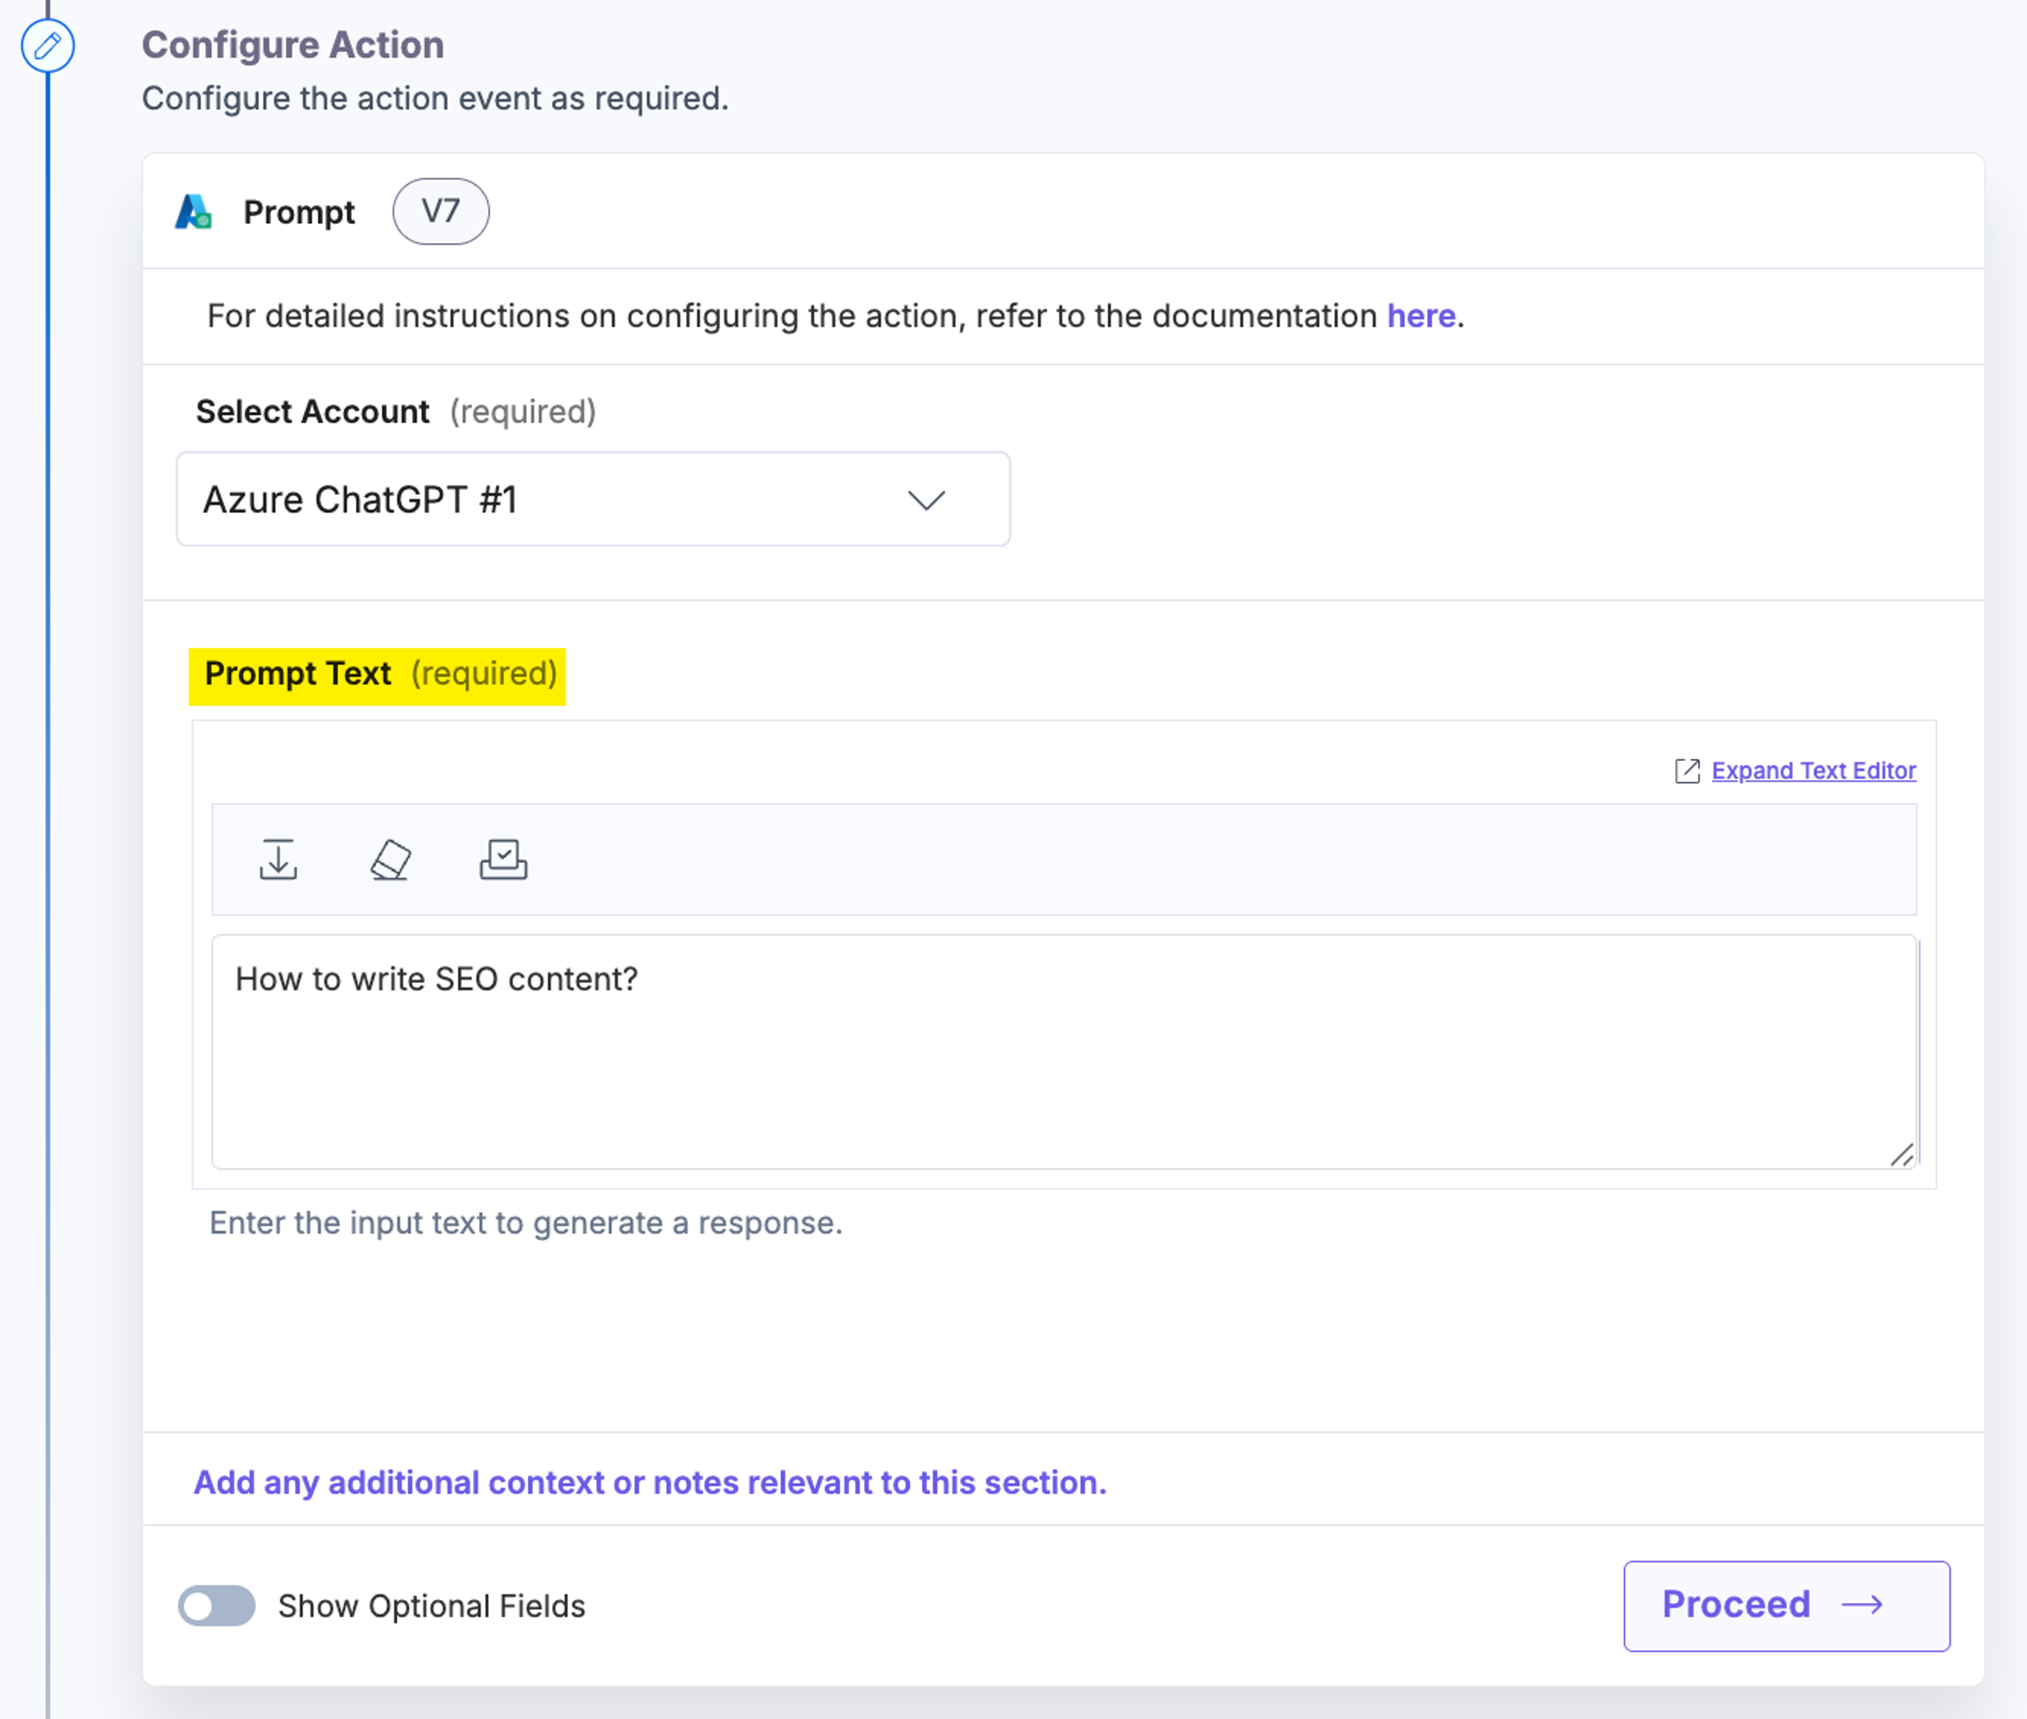2027x1719 pixels.
Task: Click the expand icon beside Expand Text Editor
Action: (x=1687, y=771)
